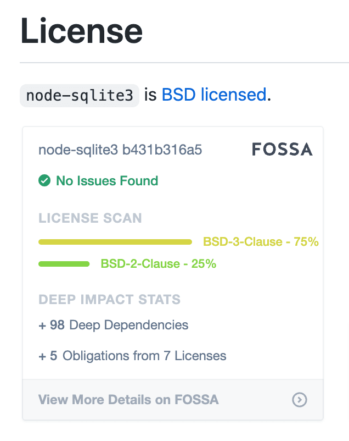Click View More Details on FOSSA
Image resolution: width=349 pixels, height=441 pixels.
(128, 400)
